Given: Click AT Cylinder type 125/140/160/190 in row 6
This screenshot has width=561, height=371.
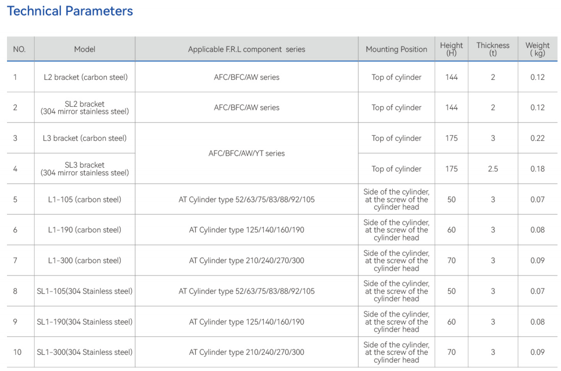Looking at the screenshot, I should pyautogui.click(x=247, y=230).
